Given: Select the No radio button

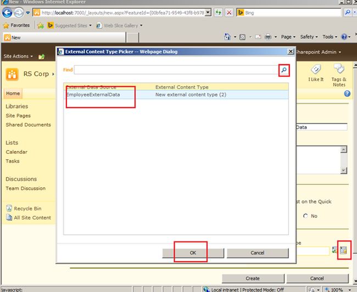Looking at the screenshot, I should click(x=305, y=216).
